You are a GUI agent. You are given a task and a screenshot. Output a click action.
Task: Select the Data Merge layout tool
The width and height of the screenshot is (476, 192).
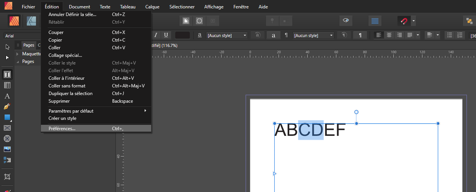point(7,160)
